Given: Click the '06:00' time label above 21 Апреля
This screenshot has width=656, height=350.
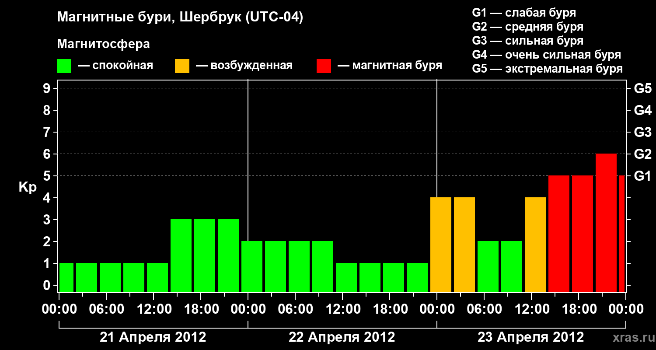Looking at the screenshot, I should coord(106,309).
